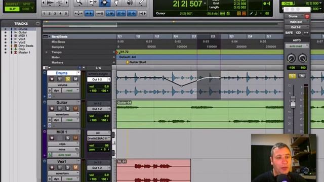Select the Slip edit mode
The height and width of the screenshot is (182, 324).
[12, 9]
